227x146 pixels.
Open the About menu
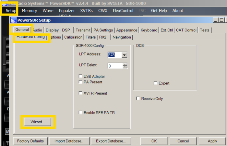[x=178, y=11]
